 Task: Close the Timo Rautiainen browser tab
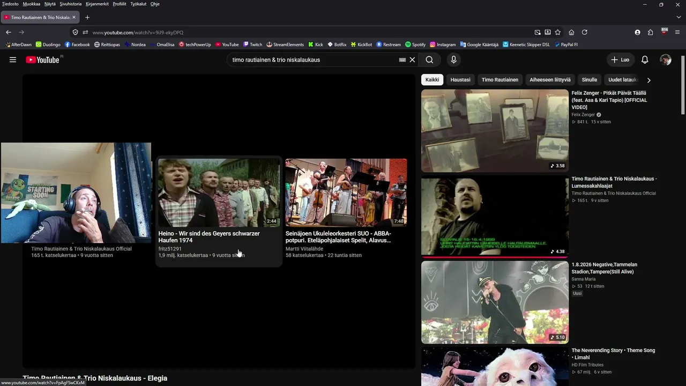click(74, 17)
